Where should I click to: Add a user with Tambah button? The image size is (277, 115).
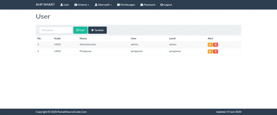97,30
